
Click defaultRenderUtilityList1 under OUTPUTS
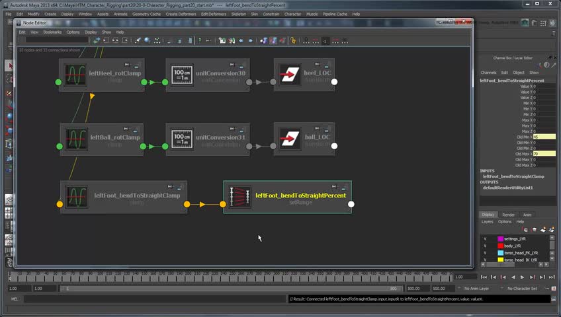[x=507, y=188]
